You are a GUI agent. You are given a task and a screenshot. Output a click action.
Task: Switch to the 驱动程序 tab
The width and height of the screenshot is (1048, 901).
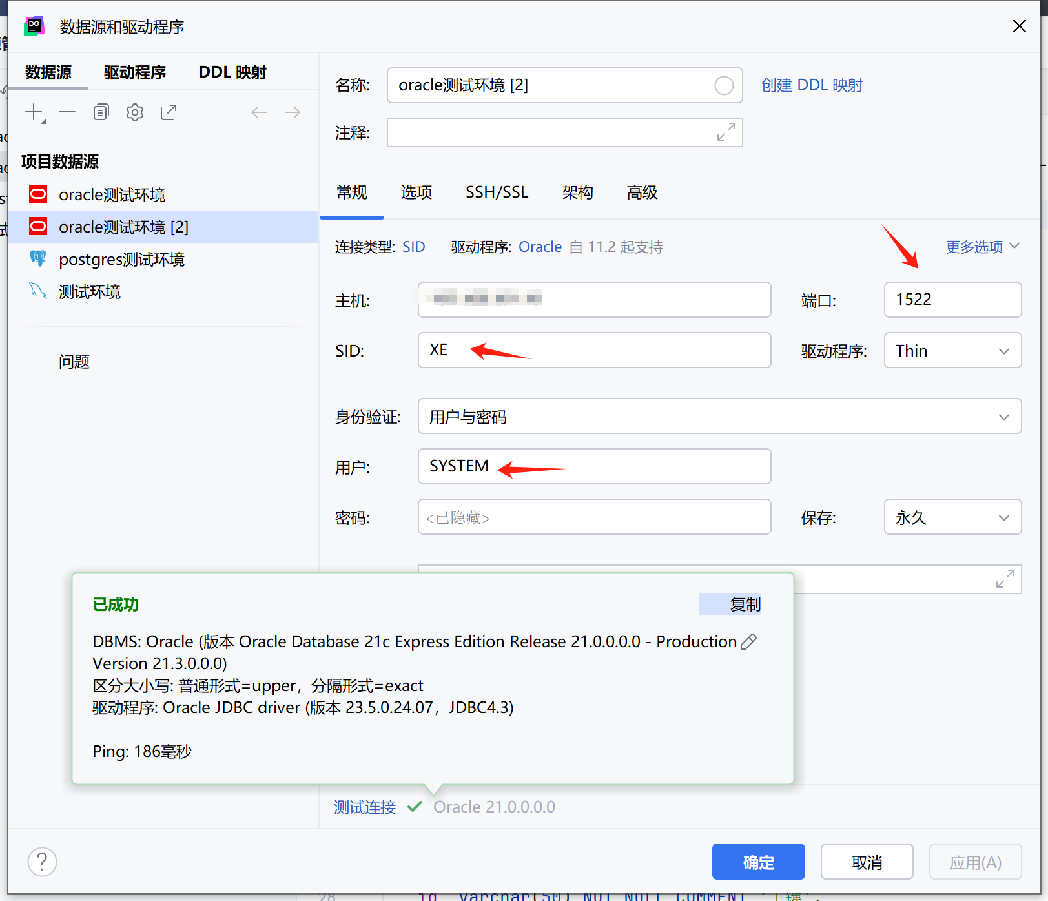tap(135, 72)
